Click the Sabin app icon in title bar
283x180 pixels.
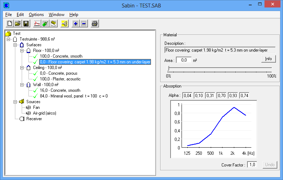pyautogui.click(x=6, y=5)
